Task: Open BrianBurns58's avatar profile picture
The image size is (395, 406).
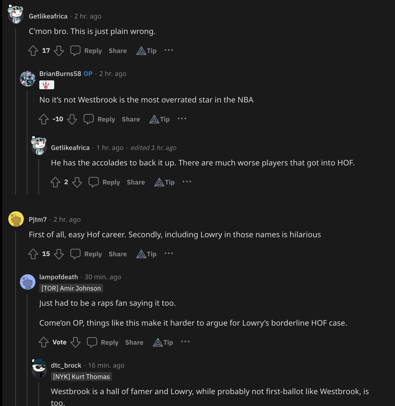Action: (28, 79)
